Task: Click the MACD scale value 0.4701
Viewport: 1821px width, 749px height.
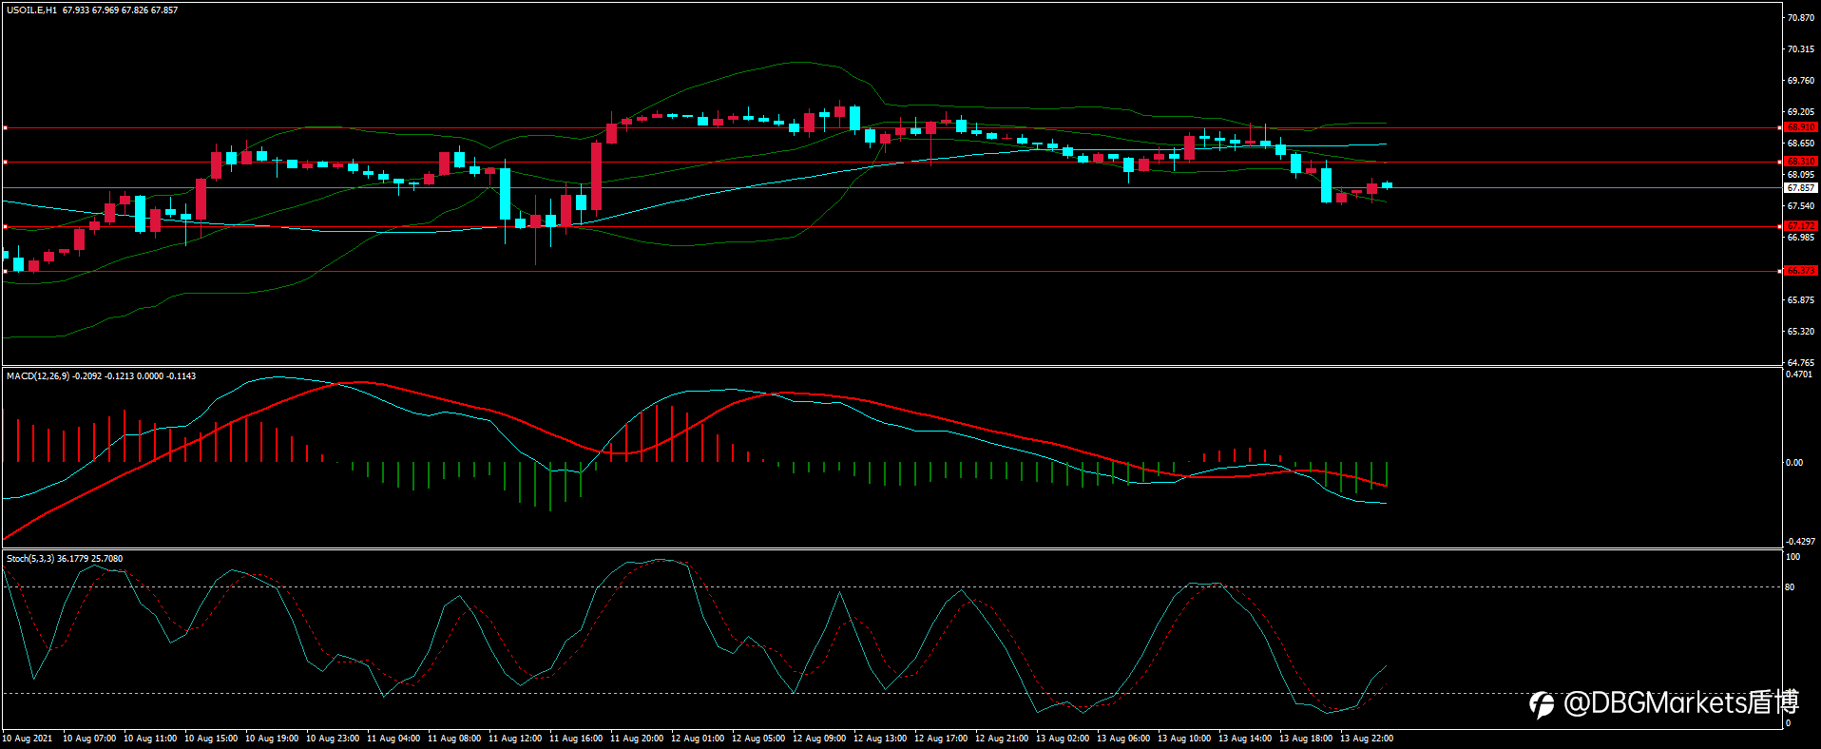Action: click(x=1799, y=375)
